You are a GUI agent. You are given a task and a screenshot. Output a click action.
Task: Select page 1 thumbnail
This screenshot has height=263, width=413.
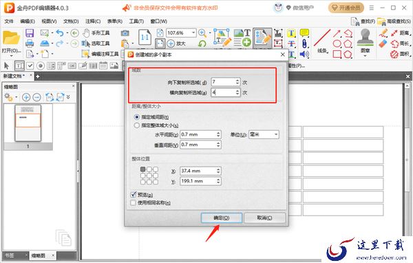(28, 123)
